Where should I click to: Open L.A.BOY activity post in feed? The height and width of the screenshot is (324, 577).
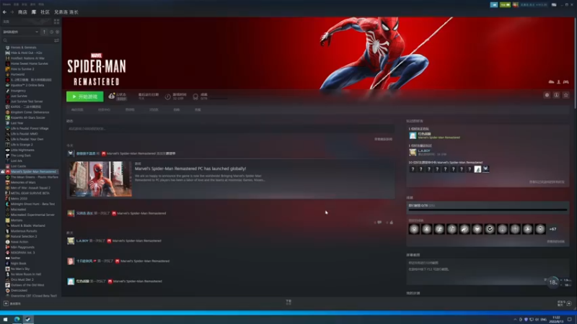coord(114,241)
